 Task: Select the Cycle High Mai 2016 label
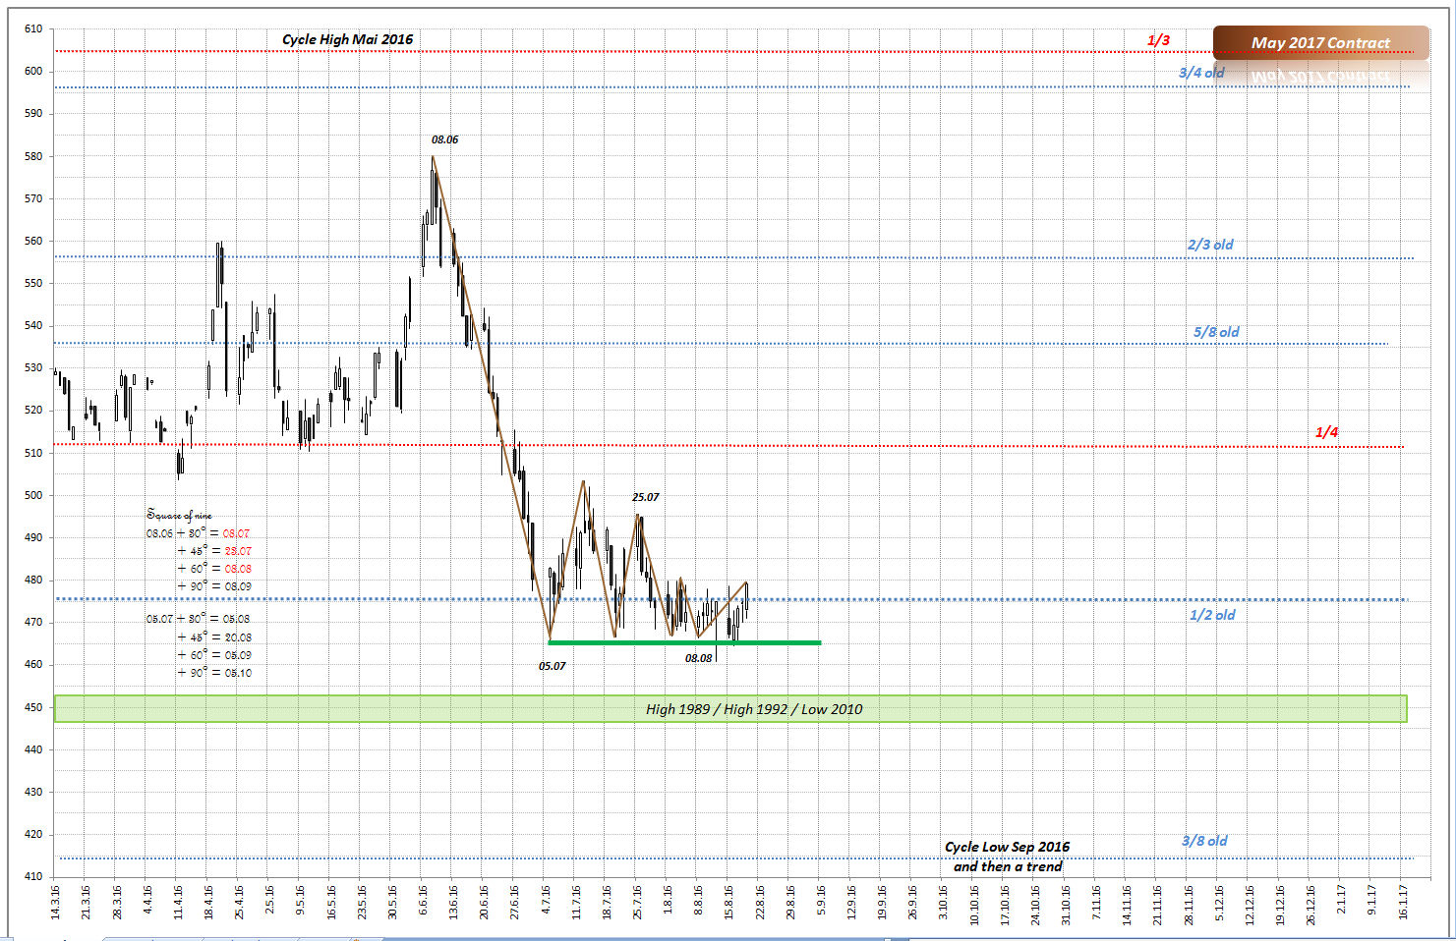tap(347, 39)
